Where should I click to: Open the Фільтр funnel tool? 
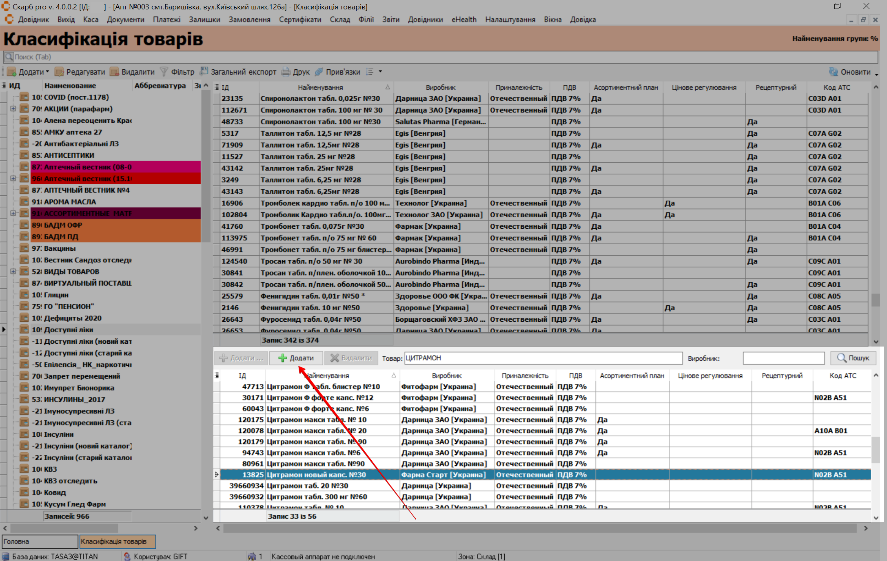[164, 72]
